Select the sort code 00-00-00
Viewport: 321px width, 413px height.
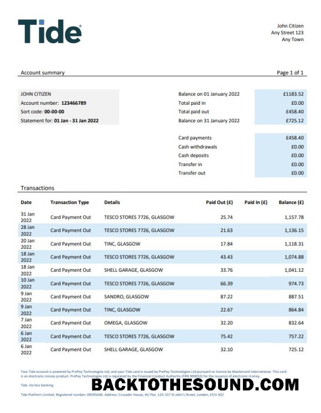pyautogui.click(x=55, y=112)
